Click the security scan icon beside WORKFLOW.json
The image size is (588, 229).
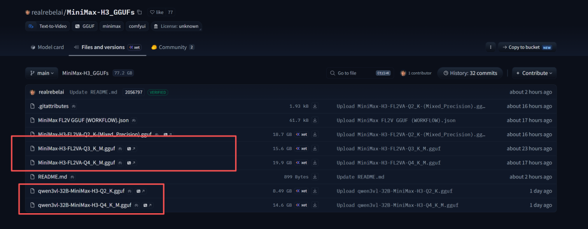point(134,120)
